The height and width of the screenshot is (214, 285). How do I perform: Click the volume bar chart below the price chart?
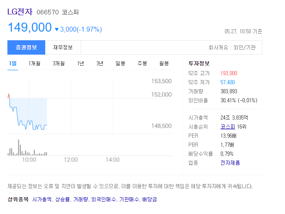[x=27, y=148]
